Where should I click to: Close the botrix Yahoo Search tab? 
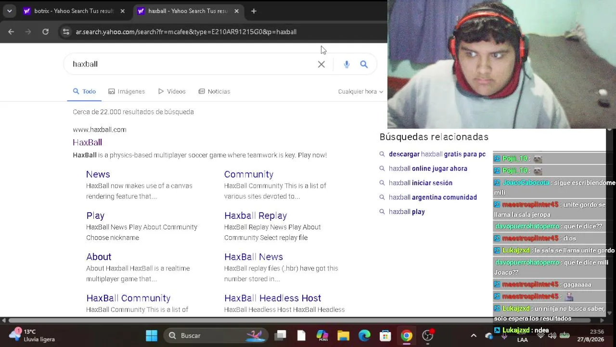tap(122, 11)
